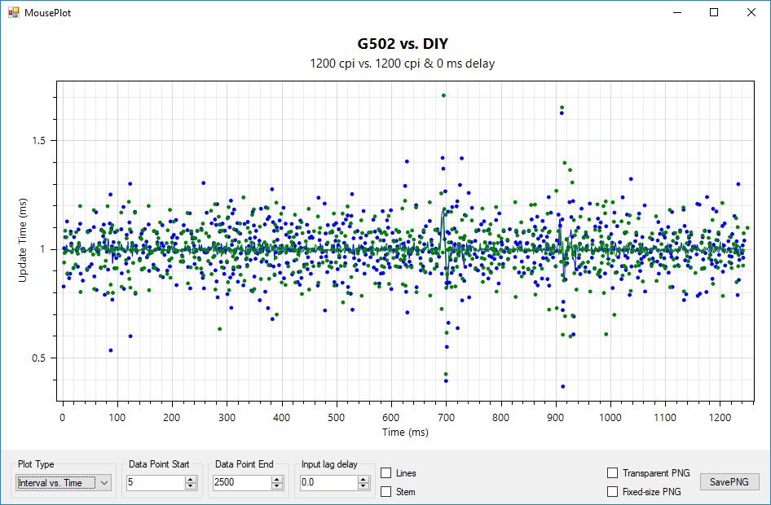Image resolution: width=771 pixels, height=505 pixels.
Task: Enable the Fixed-size PNG checkbox
Action: (612, 491)
